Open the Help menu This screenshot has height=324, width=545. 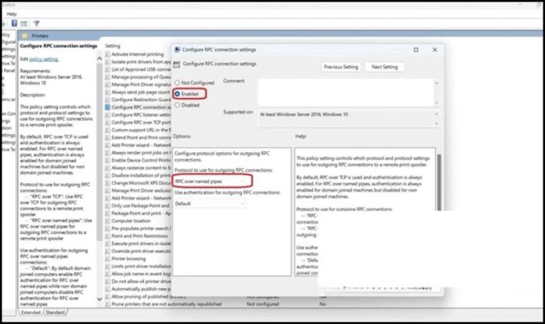[x=12, y=14]
